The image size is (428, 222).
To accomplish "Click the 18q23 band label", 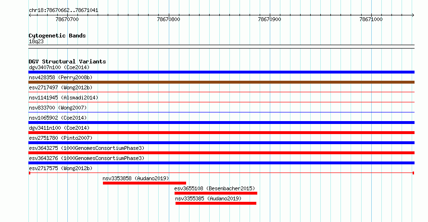I will (36, 41).
